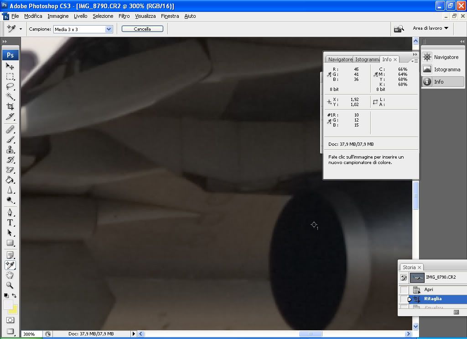The width and height of the screenshot is (467, 339).
Task: Click the foreground color swatch
Action: [8, 304]
